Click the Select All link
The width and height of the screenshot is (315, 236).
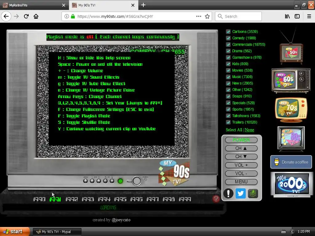tap(234, 130)
